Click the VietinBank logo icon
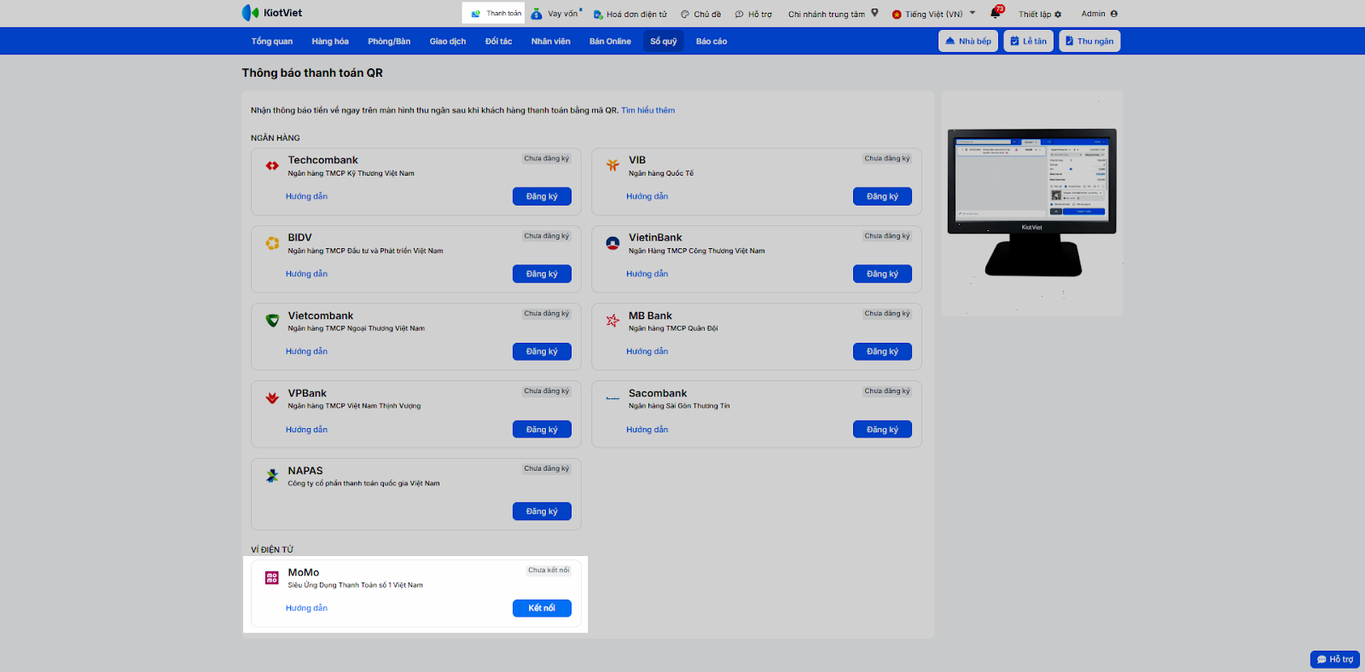This screenshot has width=1365, height=672. [x=613, y=243]
